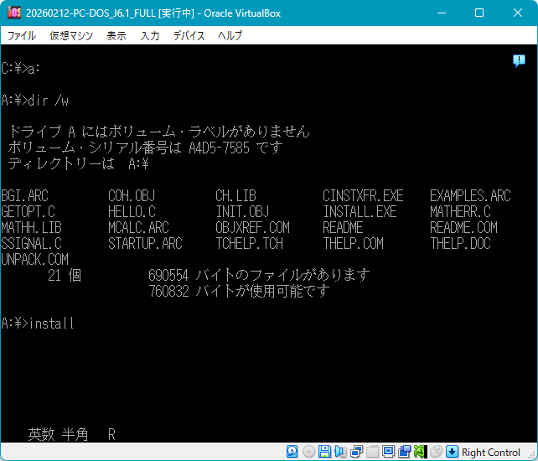Click the greyed-out USB devices icon

tap(373, 452)
